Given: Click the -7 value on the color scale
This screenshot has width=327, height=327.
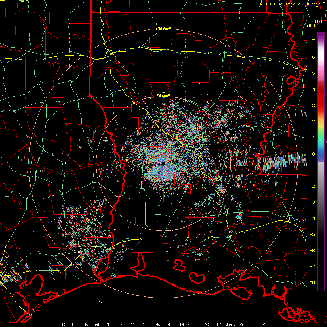Looking at the screenshot, I should [312, 267].
